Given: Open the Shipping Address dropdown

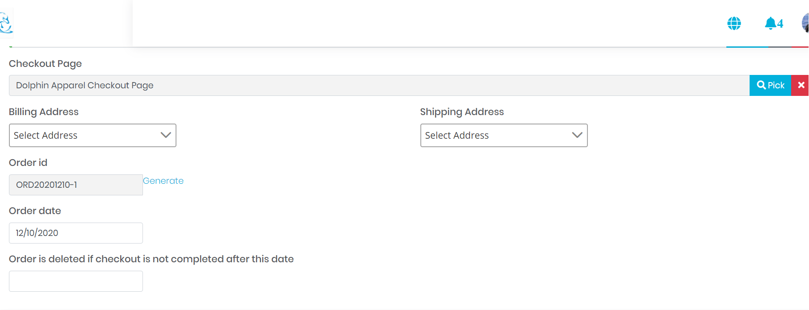Looking at the screenshot, I should click(503, 136).
